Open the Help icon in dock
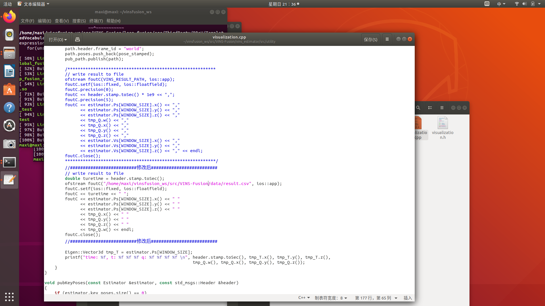Viewport: 545px width, 306px height. (9, 108)
